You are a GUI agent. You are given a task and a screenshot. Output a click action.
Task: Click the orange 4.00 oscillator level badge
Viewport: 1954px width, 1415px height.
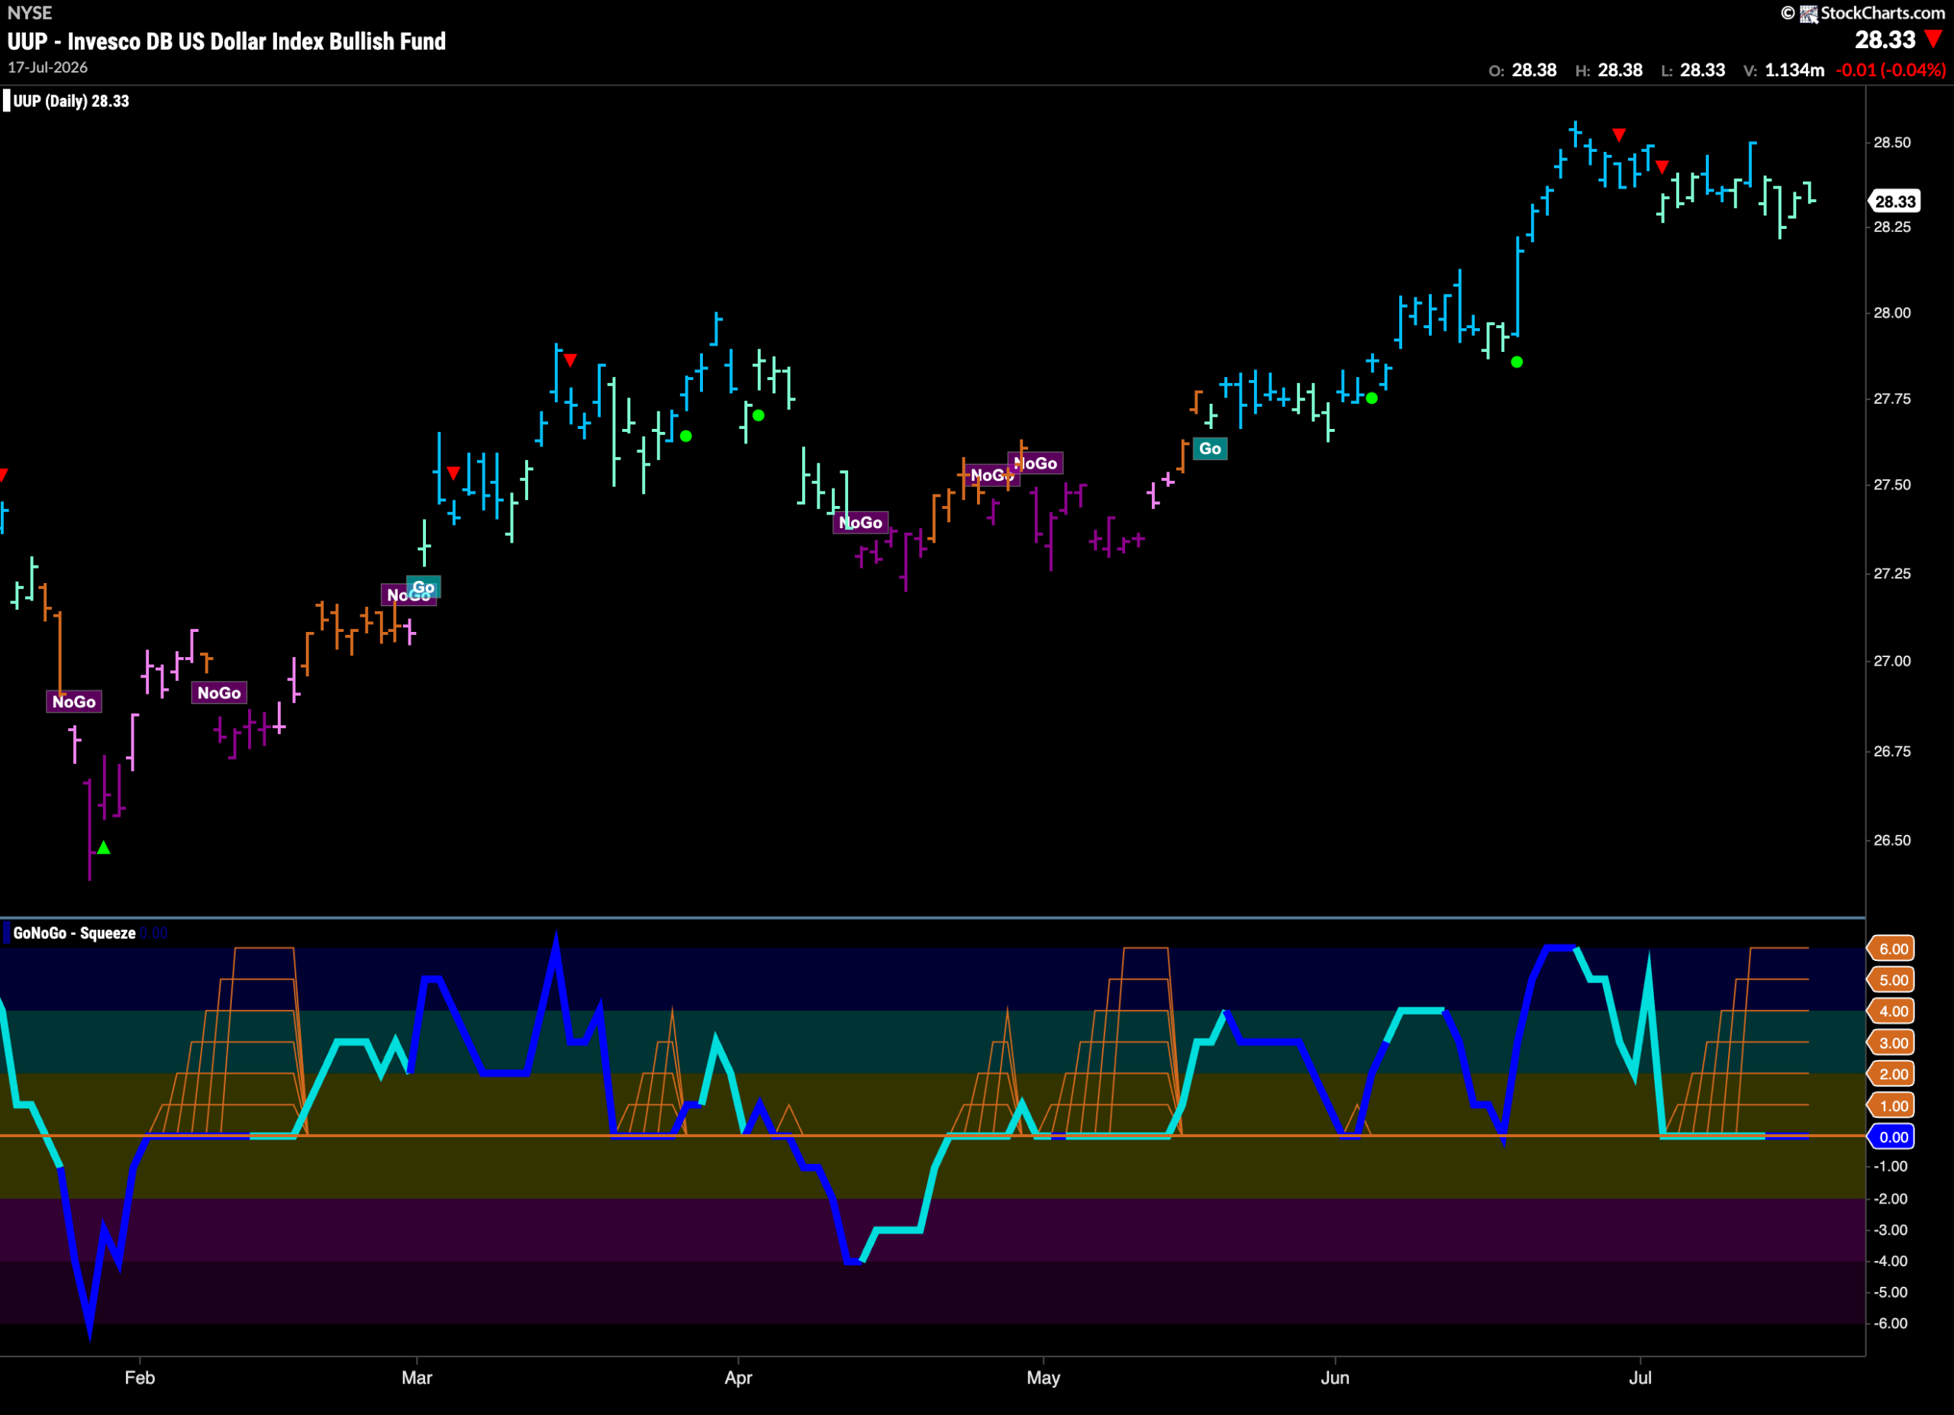[x=1891, y=1011]
